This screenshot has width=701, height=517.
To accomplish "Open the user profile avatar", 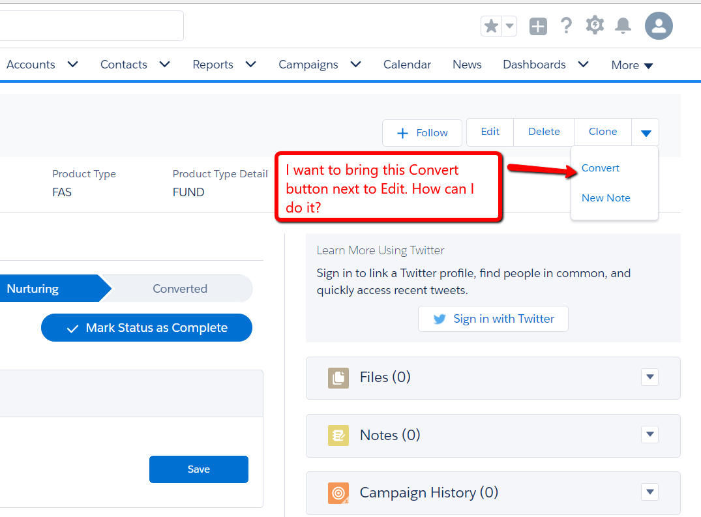I will pyautogui.click(x=659, y=26).
